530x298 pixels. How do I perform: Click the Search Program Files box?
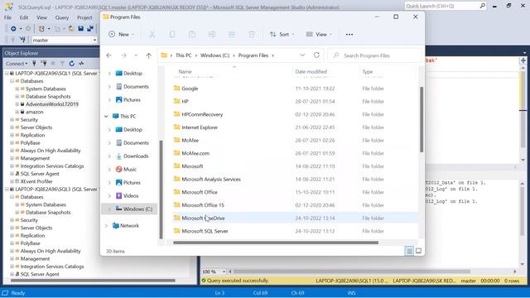coord(375,55)
